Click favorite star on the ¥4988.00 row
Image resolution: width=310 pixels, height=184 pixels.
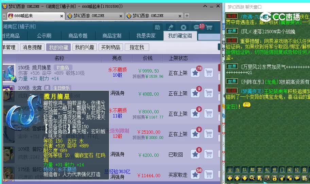(195, 93)
